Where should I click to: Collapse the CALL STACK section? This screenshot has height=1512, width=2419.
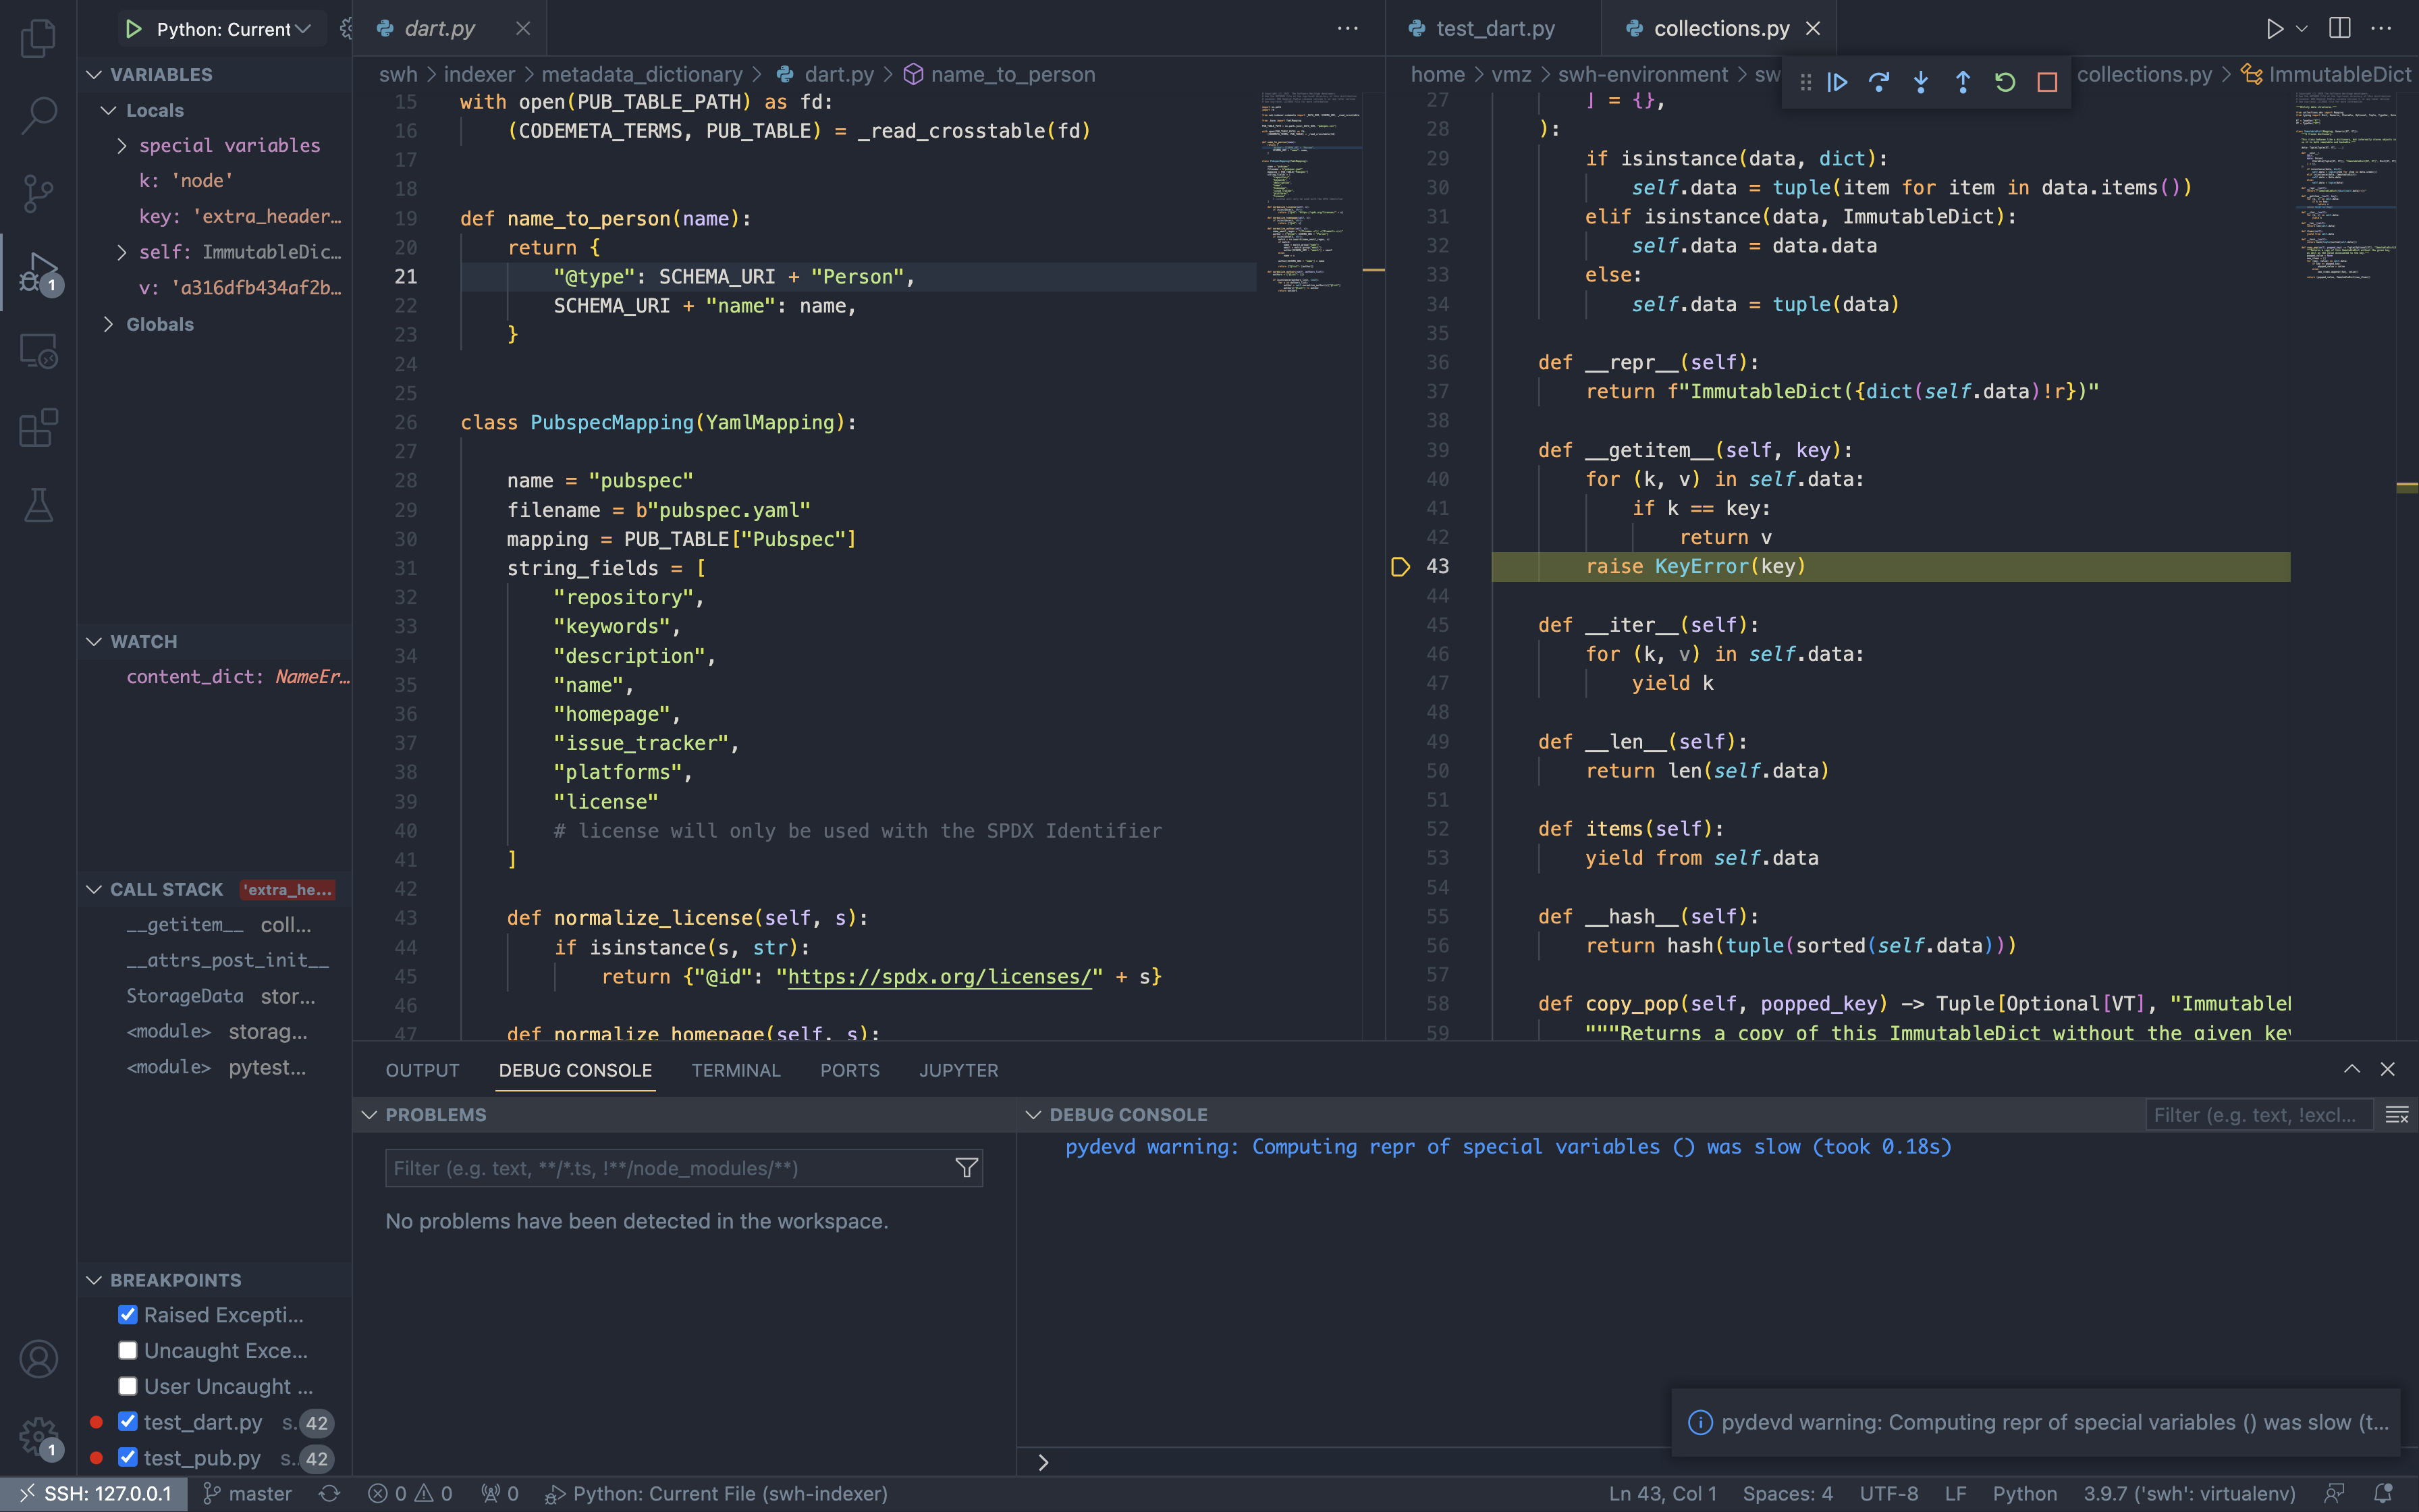point(94,890)
